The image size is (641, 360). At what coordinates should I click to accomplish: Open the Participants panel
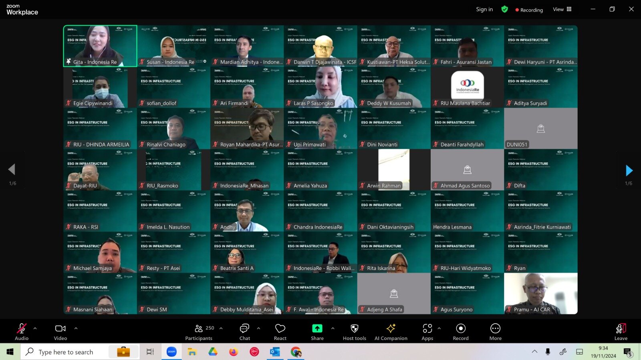point(199,332)
